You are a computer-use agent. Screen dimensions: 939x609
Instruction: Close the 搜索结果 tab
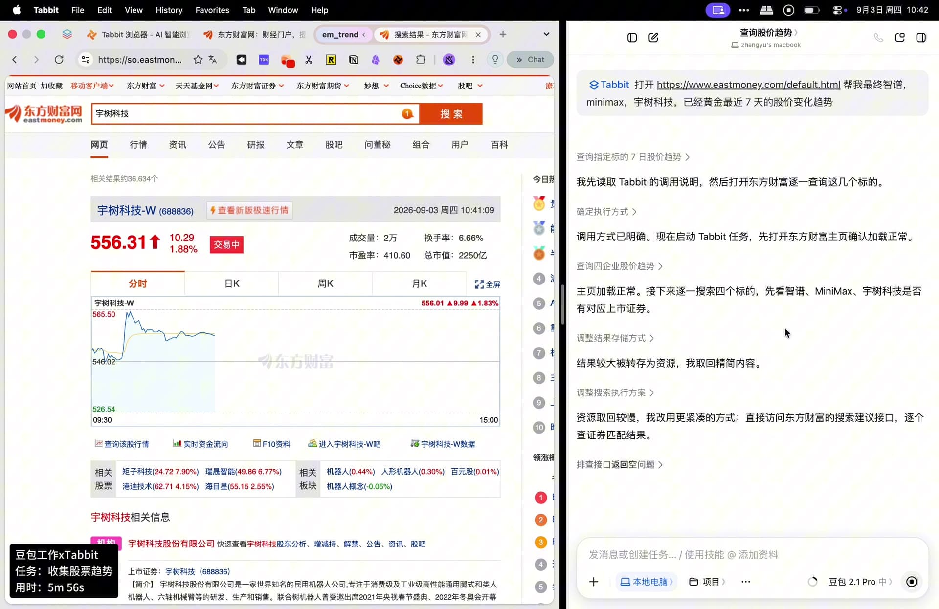[x=478, y=35]
